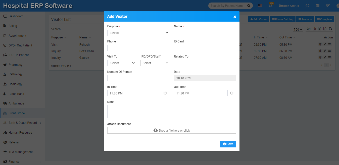Click the Out Time clock icon
Viewport: 339px width, 165px height.
(x=232, y=93)
